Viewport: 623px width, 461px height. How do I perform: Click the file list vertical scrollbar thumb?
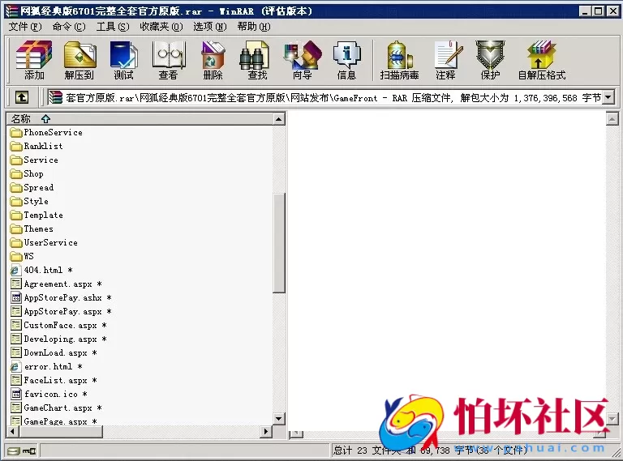click(279, 243)
